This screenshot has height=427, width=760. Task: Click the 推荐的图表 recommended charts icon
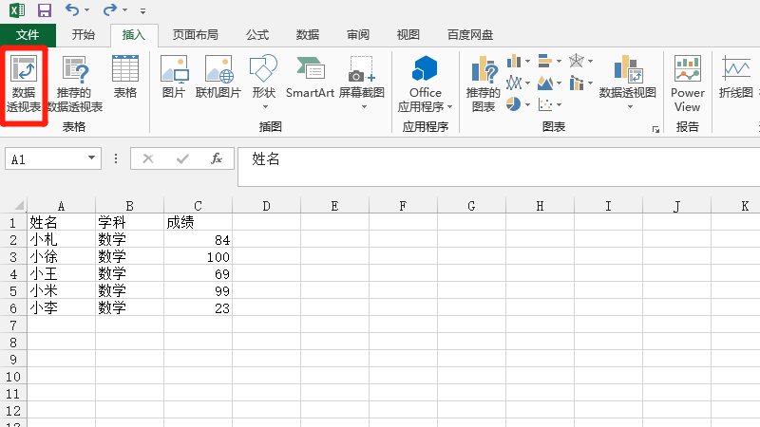click(484, 84)
